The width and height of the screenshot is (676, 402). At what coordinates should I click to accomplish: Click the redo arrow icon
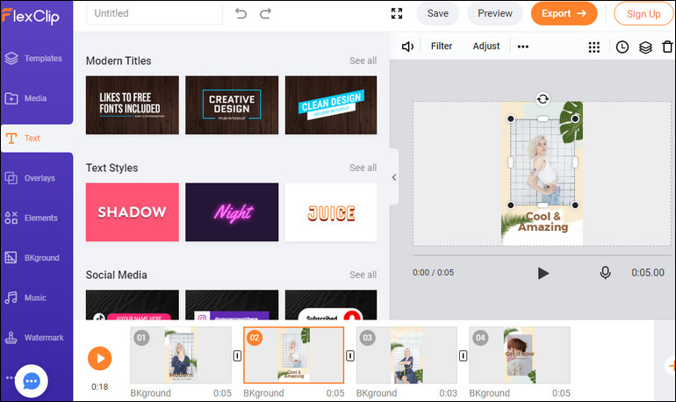click(x=265, y=13)
